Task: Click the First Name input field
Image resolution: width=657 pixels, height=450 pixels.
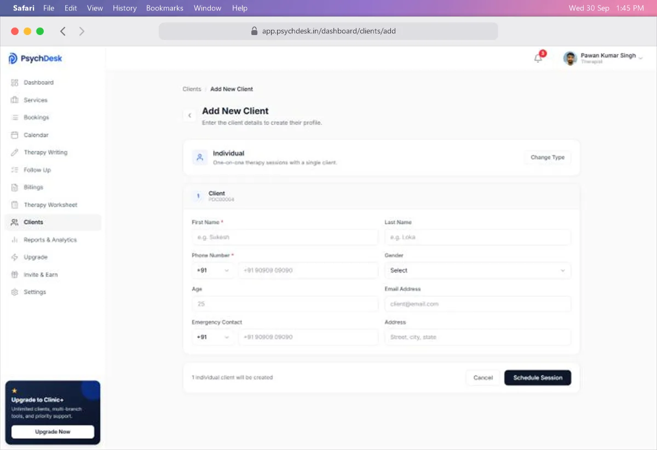Action: [285, 237]
